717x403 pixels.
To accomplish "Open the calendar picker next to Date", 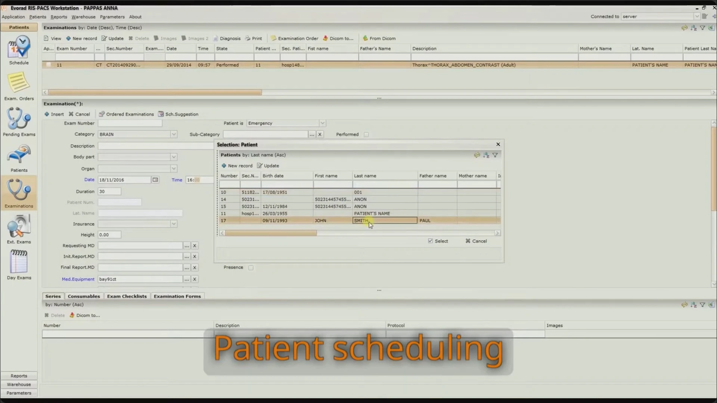I will 155,180.
